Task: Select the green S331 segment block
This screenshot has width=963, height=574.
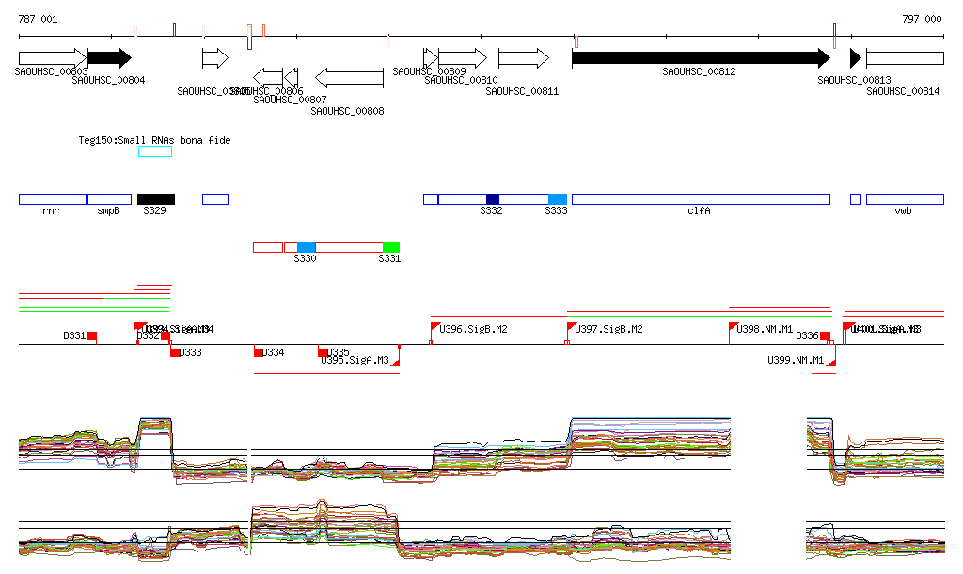Action: (x=391, y=247)
